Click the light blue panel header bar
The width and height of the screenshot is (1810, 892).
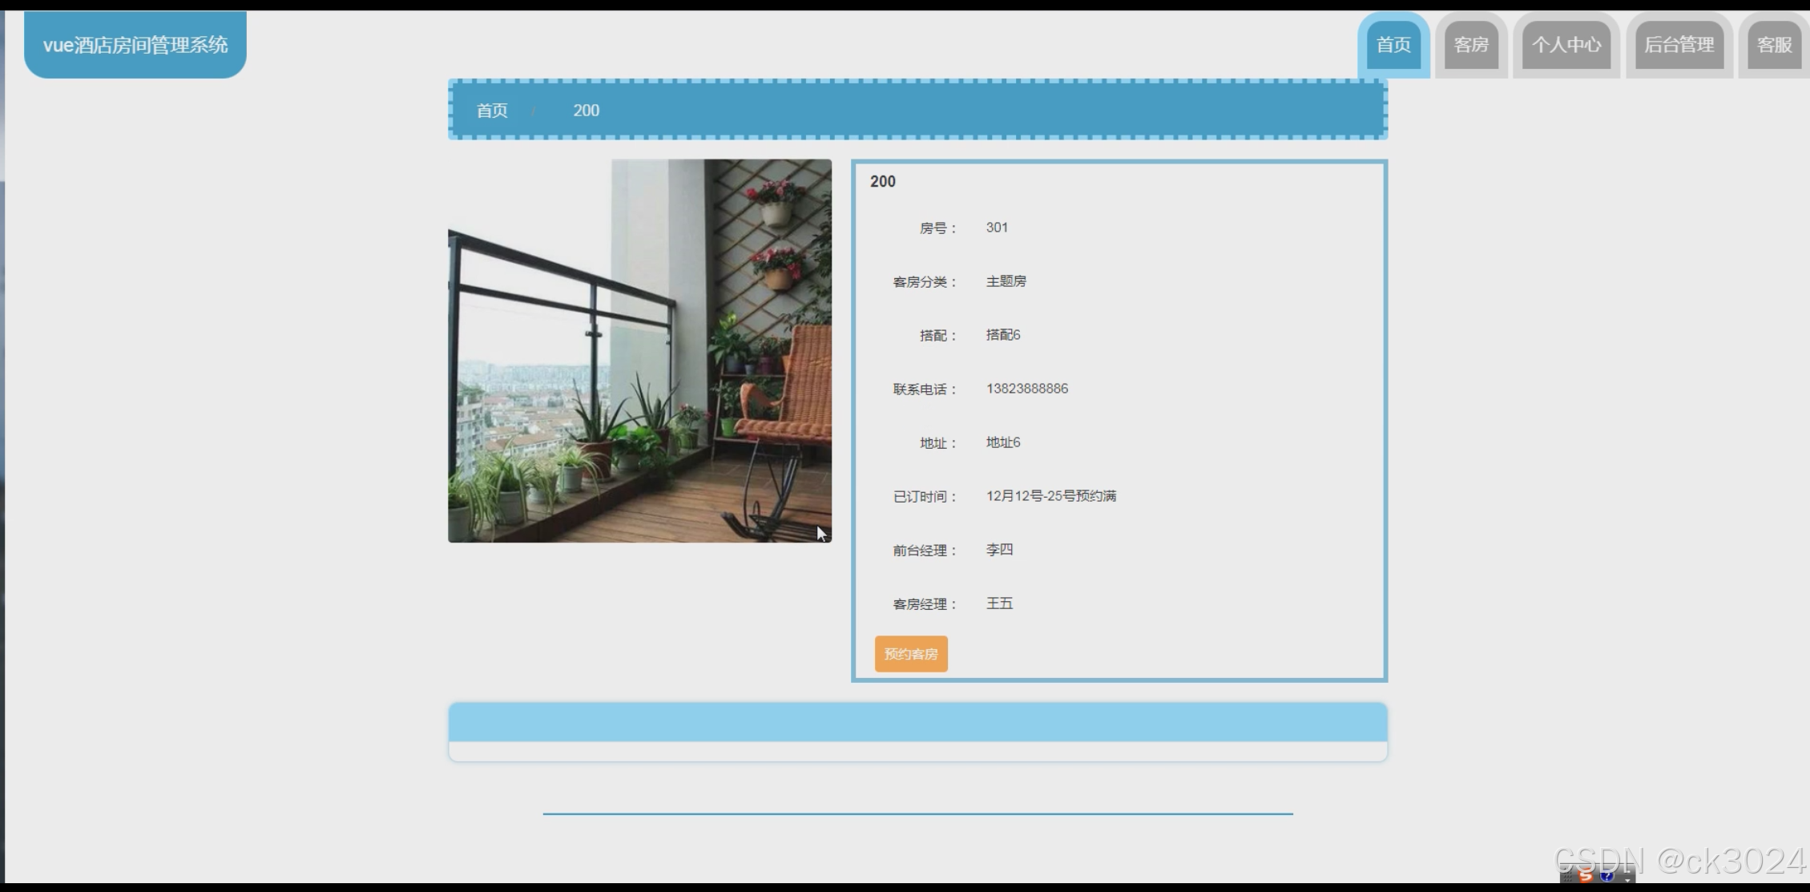coord(917,722)
